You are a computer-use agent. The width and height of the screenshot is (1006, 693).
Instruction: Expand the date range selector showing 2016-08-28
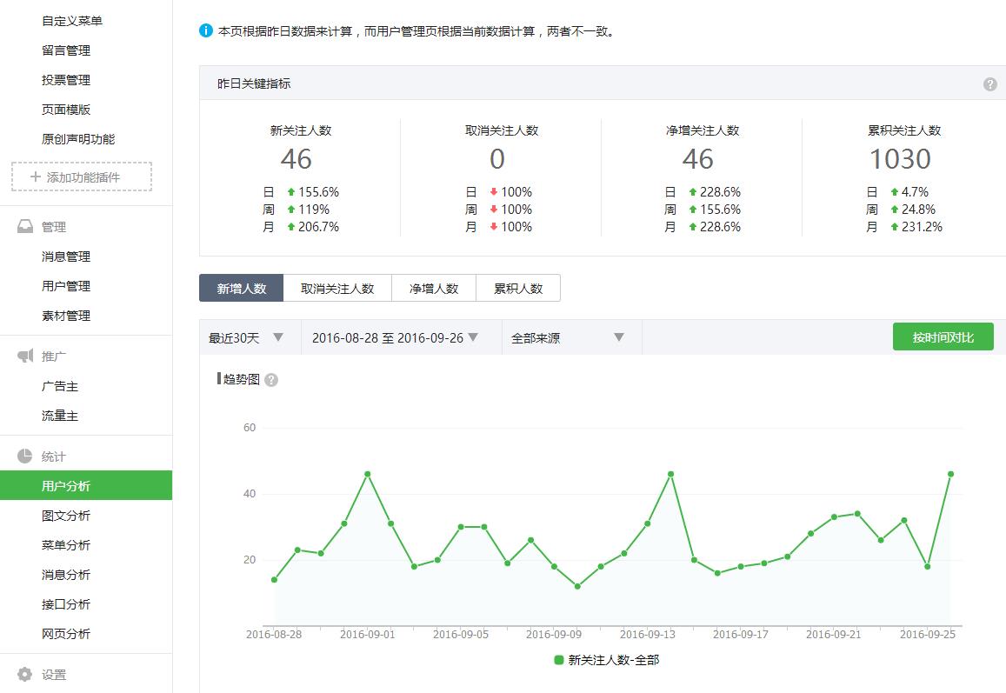tap(396, 337)
